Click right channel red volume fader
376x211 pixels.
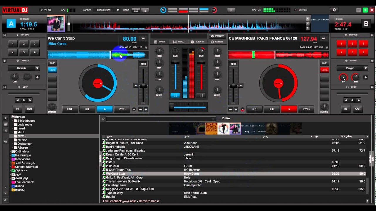pyautogui.click(x=201, y=62)
